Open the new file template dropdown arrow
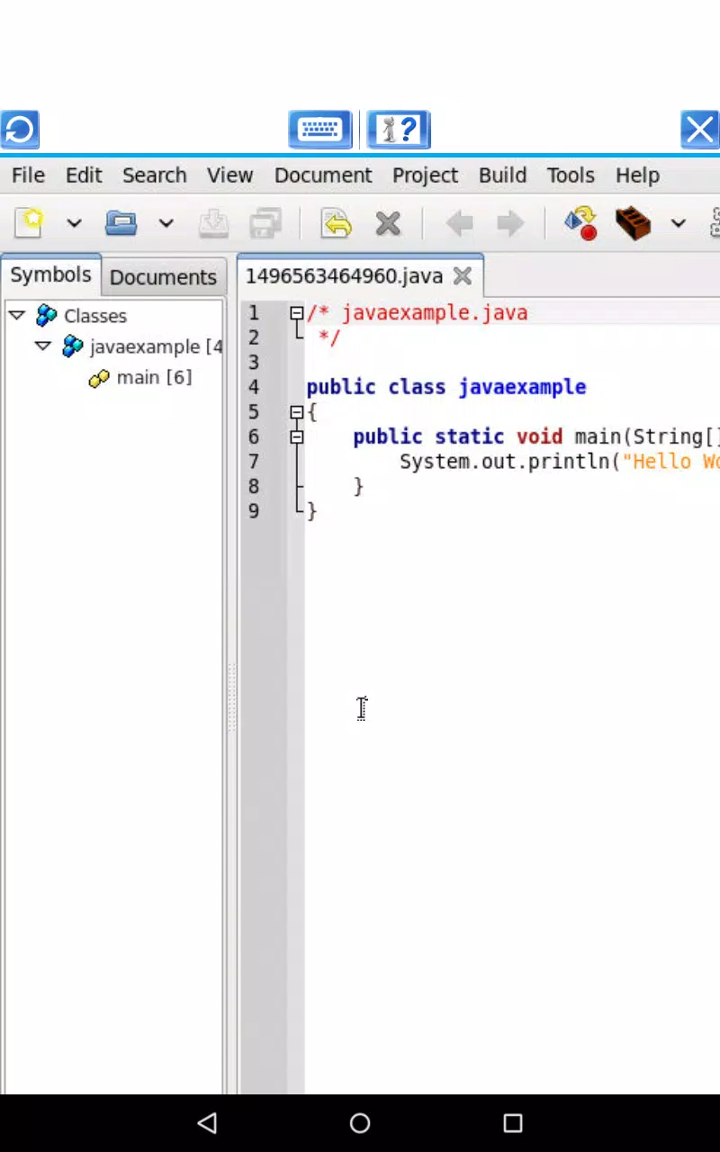This screenshot has height=1152, width=720. (74, 223)
